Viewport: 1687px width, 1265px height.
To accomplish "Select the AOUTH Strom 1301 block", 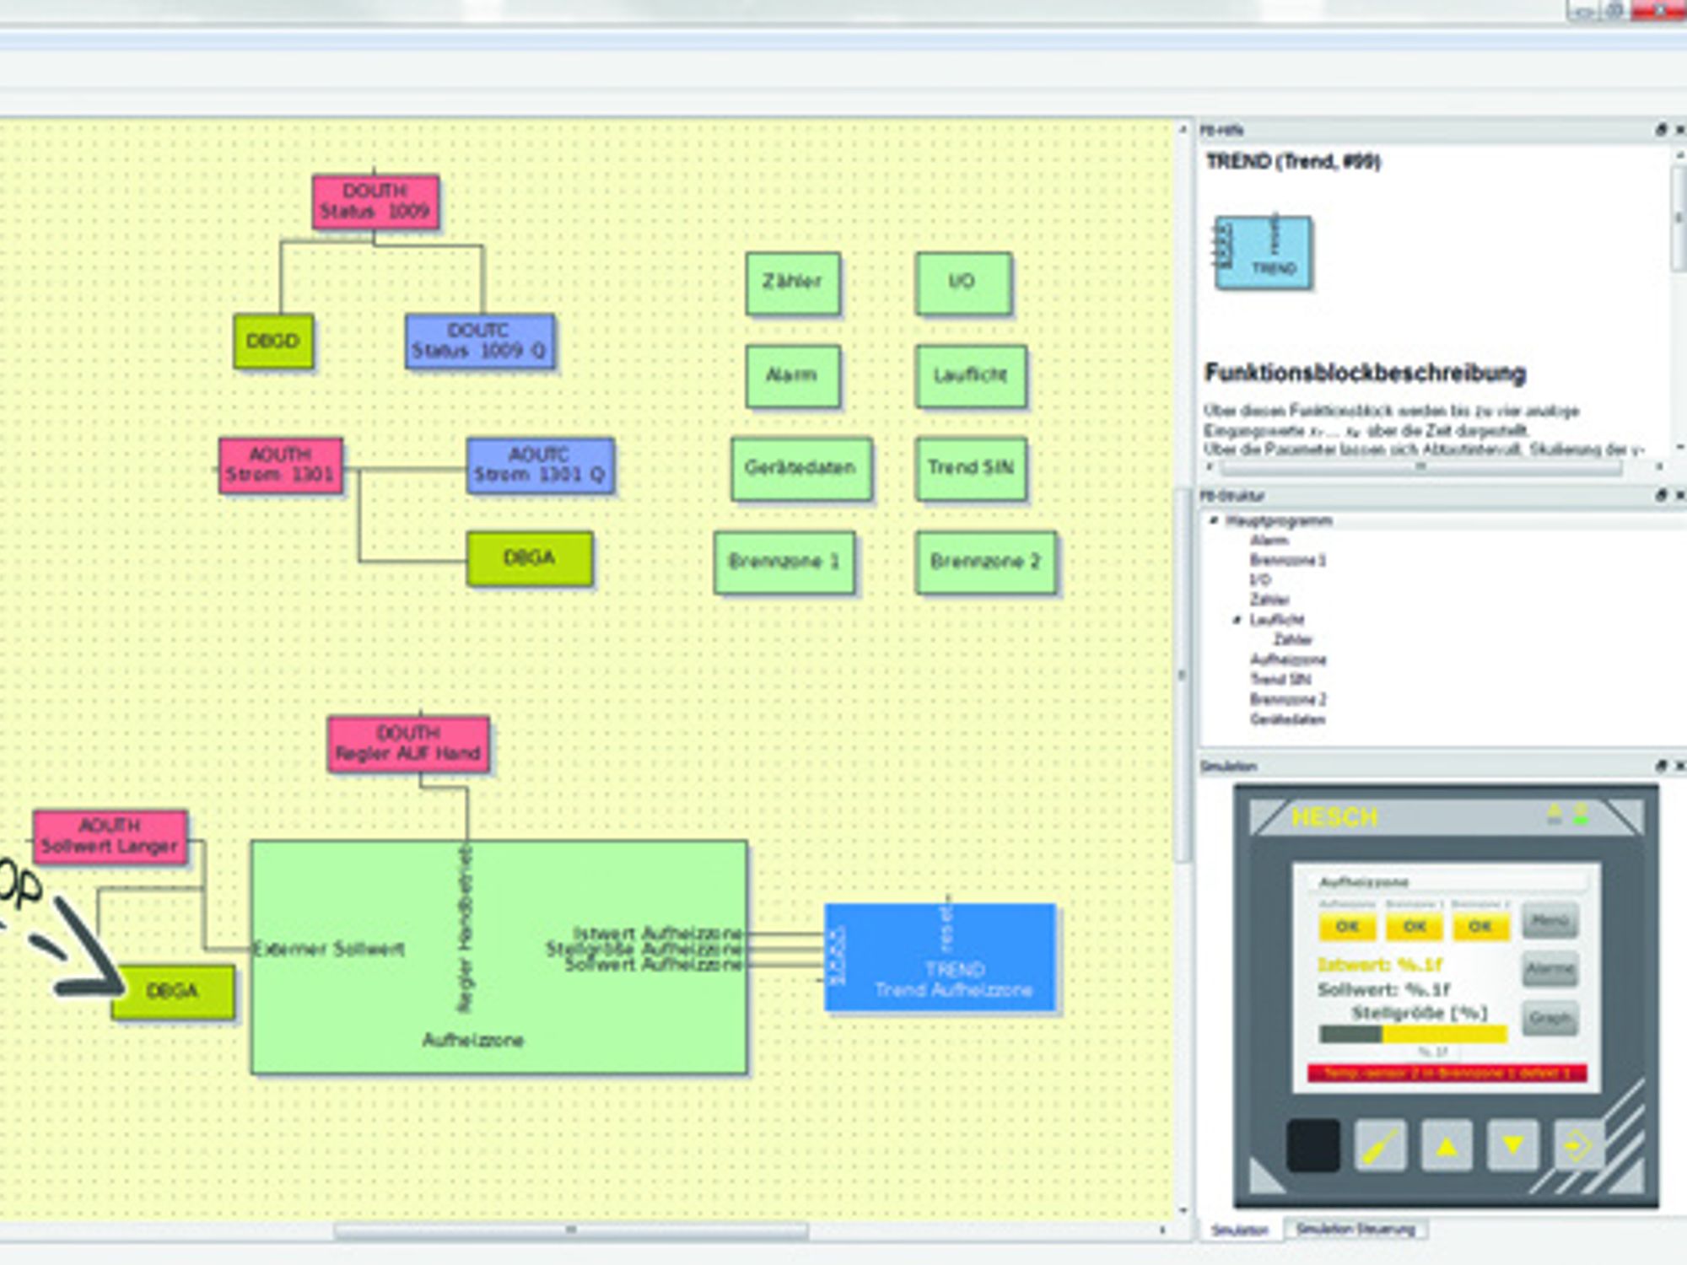I will pyautogui.click(x=281, y=465).
